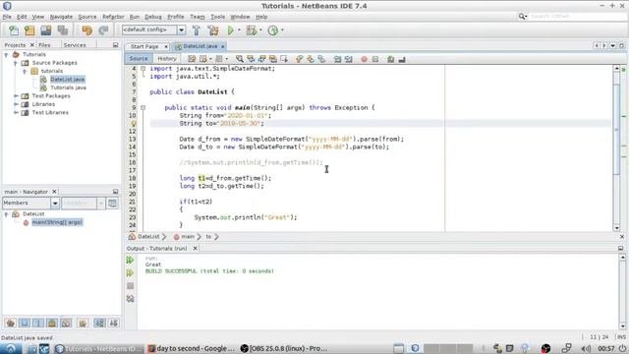The height and width of the screenshot is (354, 629).
Task: Click the Find Selection magnifier icon
Action: click(240, 59)
